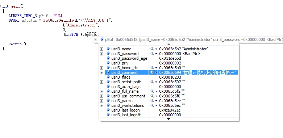
Task: Open text visualizer magnifier for usri3_workstations
Action: (152, 105)
